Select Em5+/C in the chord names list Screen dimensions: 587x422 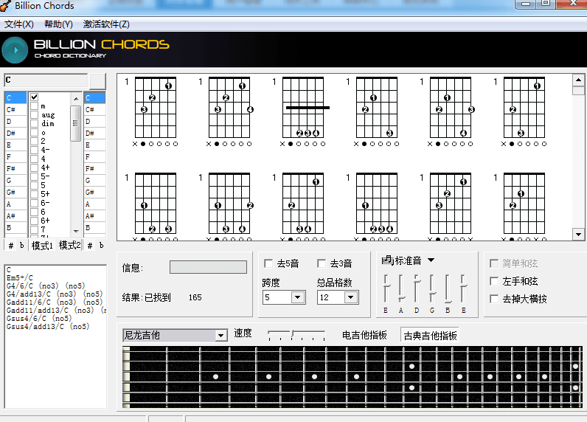20,277
